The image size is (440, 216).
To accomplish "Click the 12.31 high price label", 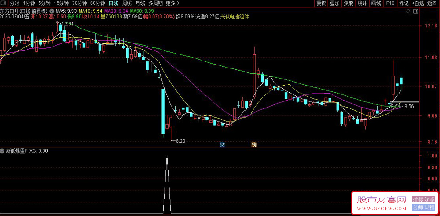I will click(x=67, y=24).
